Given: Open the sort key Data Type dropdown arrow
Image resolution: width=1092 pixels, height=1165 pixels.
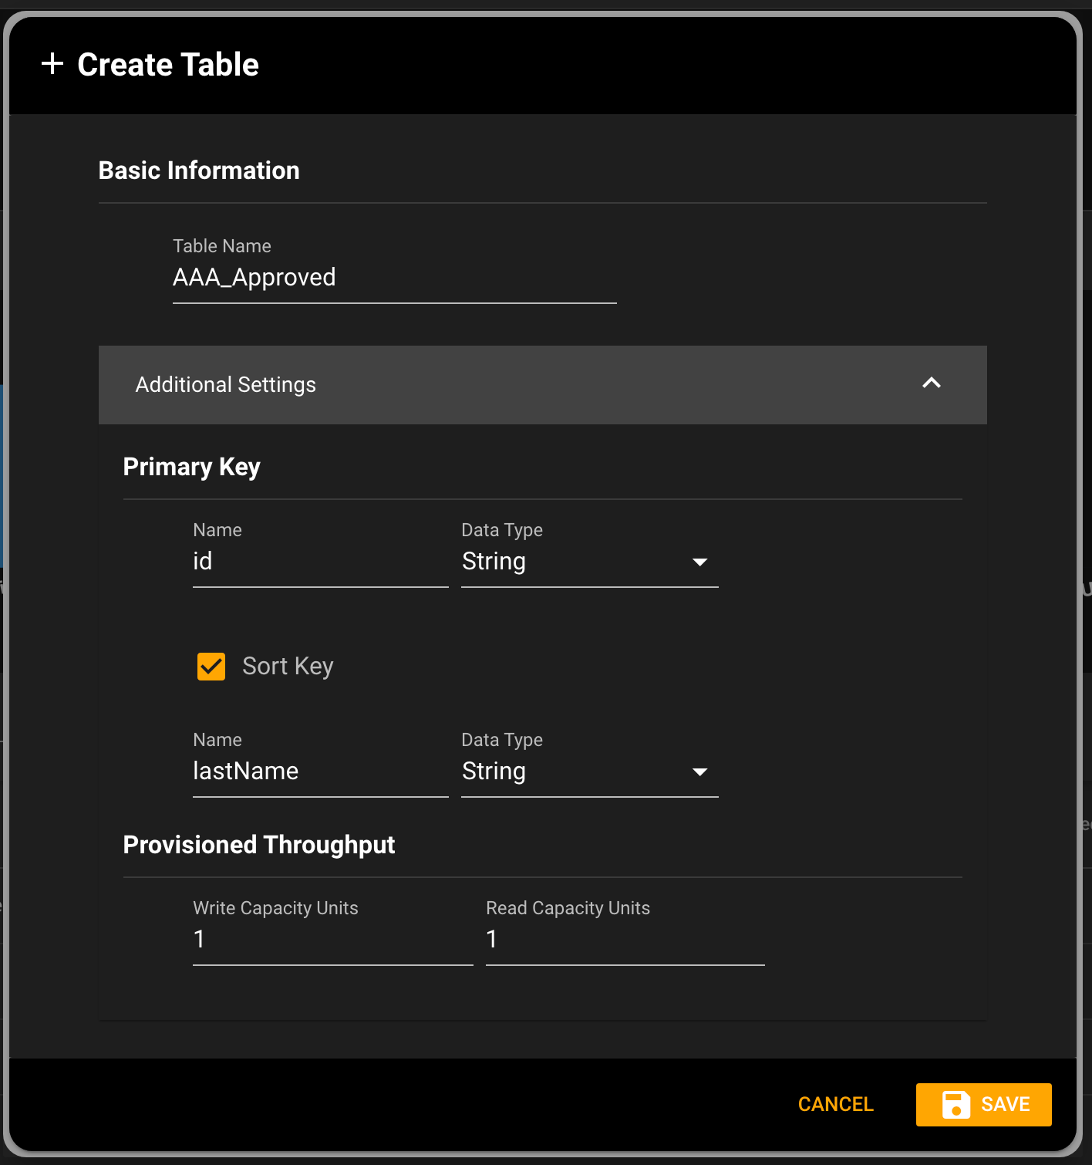Looking at the screenshot, I should tap(699, 772).
